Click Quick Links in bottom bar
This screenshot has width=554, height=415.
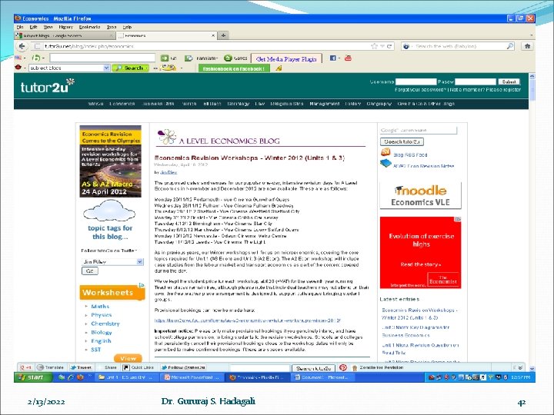point(138,367)
